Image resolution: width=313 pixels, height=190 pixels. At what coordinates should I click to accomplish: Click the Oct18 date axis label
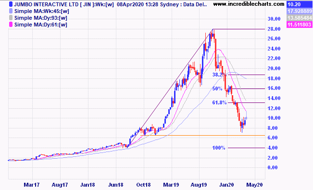click(x=143, y=185)
